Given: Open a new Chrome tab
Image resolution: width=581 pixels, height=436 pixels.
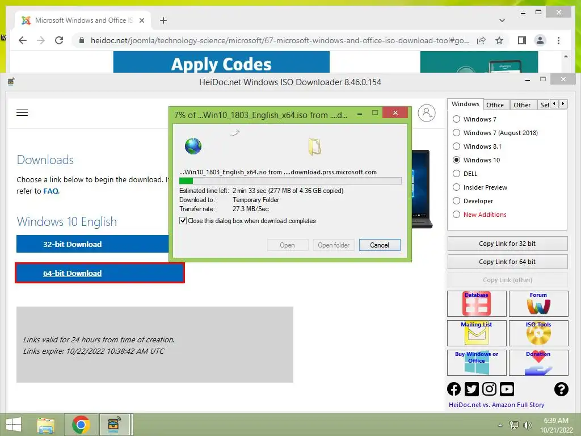Looking at the screenshot, I should [163, 20].
